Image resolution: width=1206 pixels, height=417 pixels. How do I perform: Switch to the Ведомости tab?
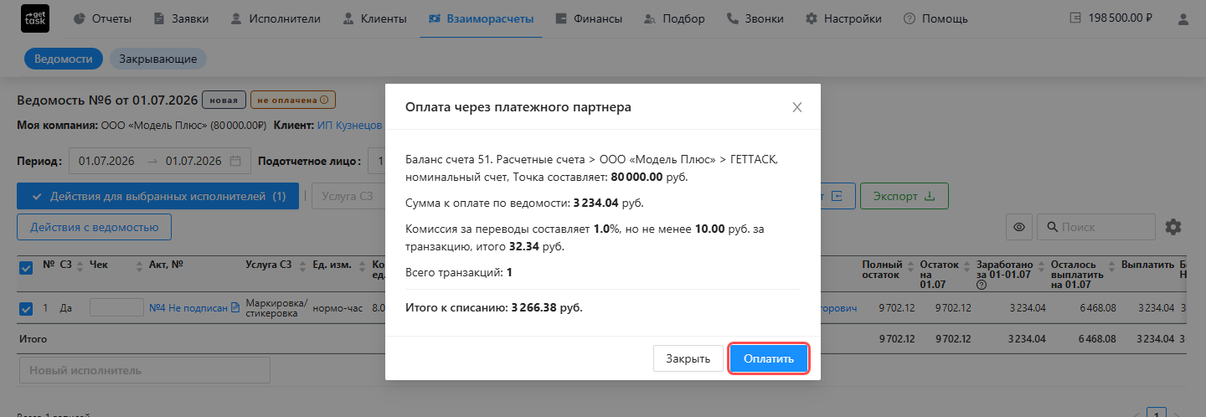pos(64,59)
